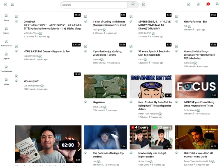Click verified badge next to Steve Cutts
Screen dimensions: 222x166
coord(105,107)
